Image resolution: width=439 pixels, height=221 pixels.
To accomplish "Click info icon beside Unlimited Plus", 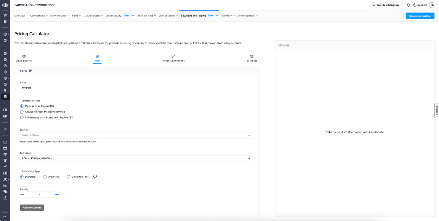I will click(95, 177).
